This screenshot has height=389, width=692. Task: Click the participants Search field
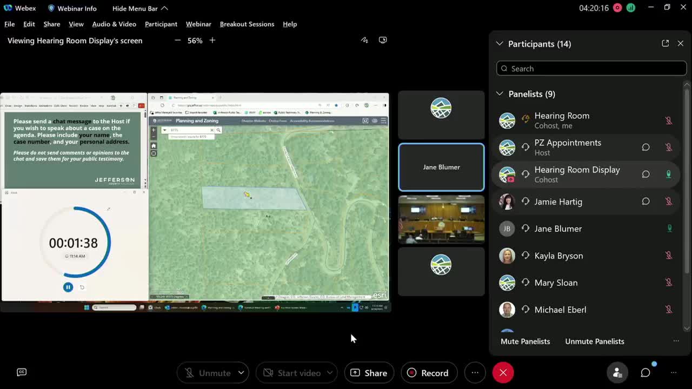[591, 69]
